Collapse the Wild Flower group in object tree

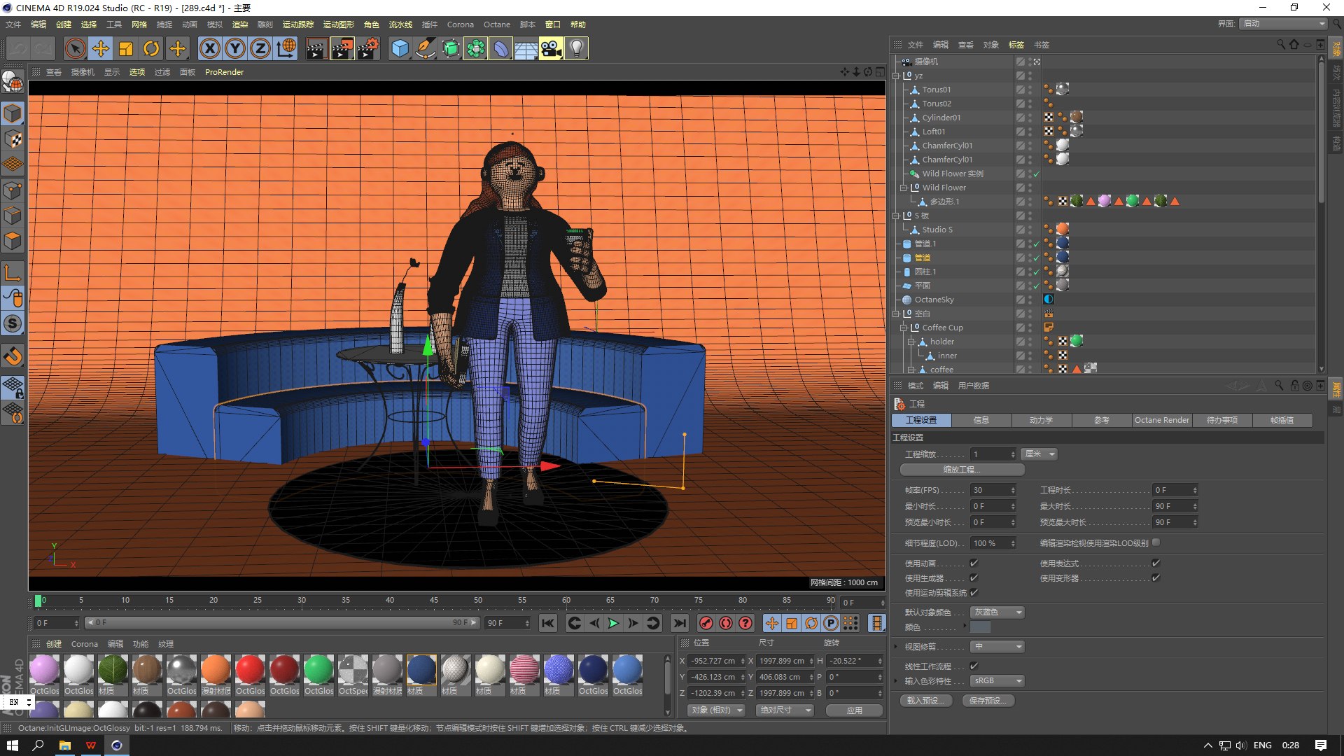pos(903,188)
